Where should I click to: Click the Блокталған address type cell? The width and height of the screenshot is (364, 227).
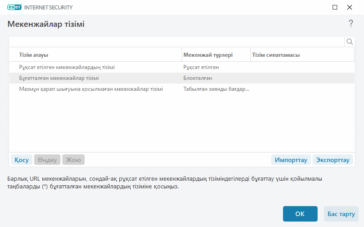tap(198, 78)
